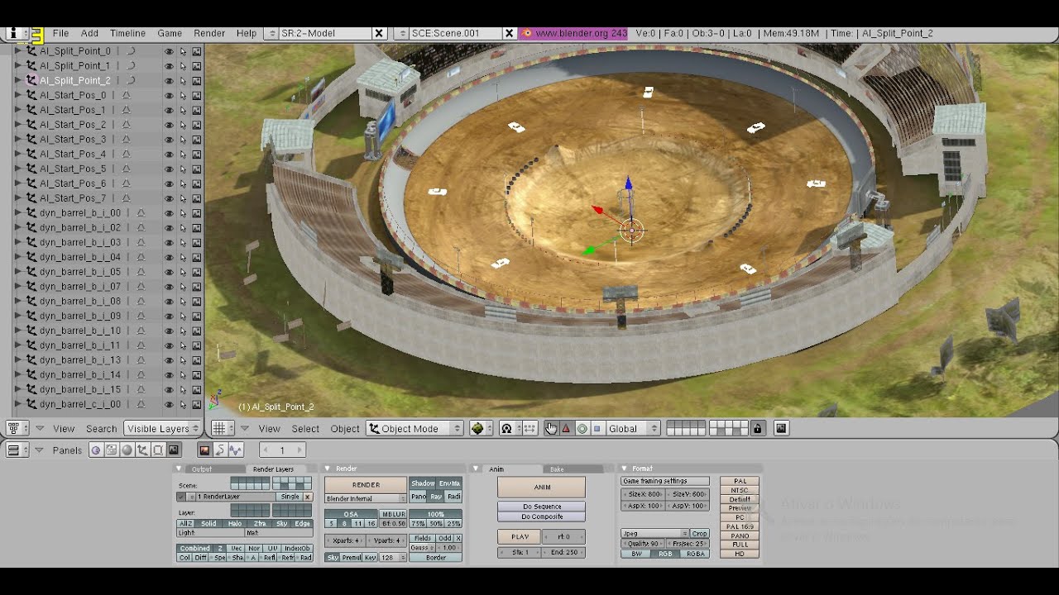Open the Visible Layers dropdown
This screenshot has height=595, width=1059.
tap(163, 428)
